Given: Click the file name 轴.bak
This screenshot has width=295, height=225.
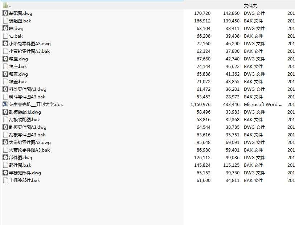Looking at the screenshot, I should click(16, 36).
